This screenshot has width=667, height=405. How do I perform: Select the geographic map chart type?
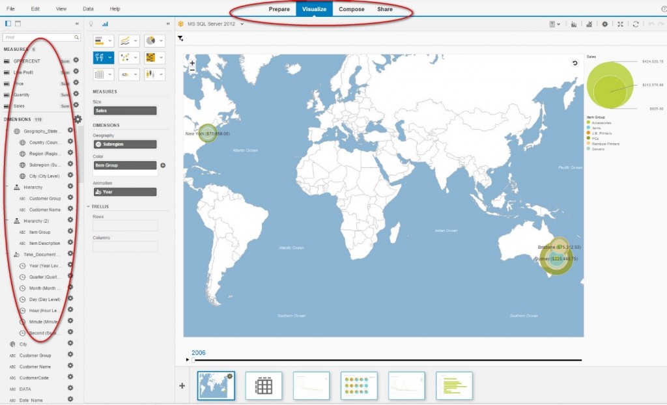tap(100, 57)
